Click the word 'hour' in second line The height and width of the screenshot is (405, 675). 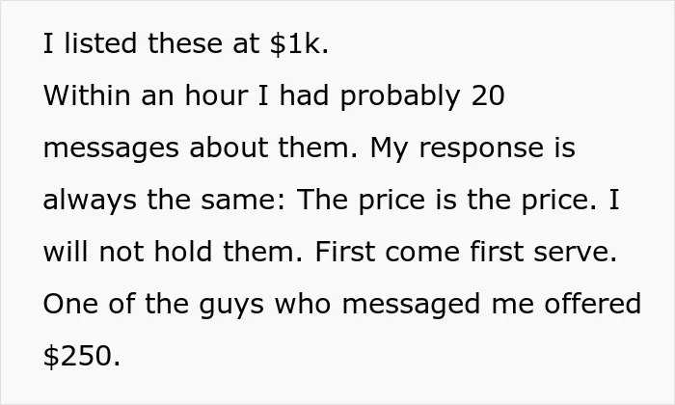click(x=217, y=95)
